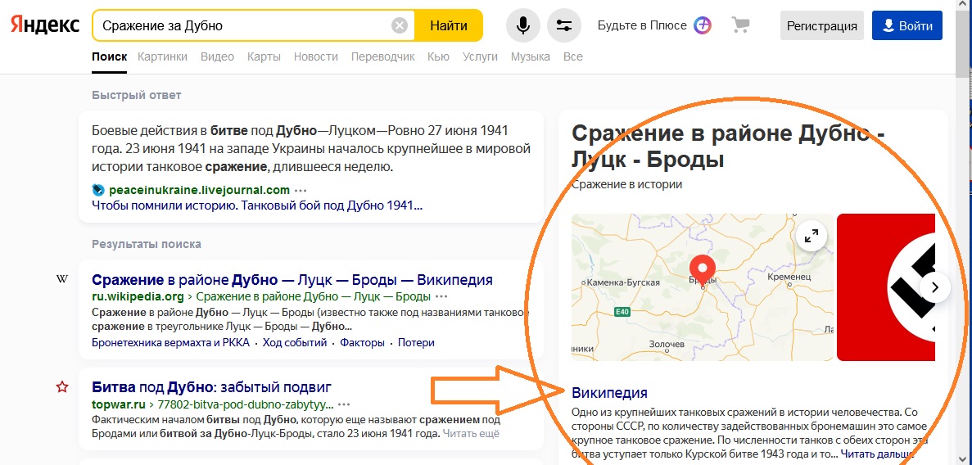This screenshot has width=972, height=465.
Task: Expand the Все services tab
Action: coord(572,56)
